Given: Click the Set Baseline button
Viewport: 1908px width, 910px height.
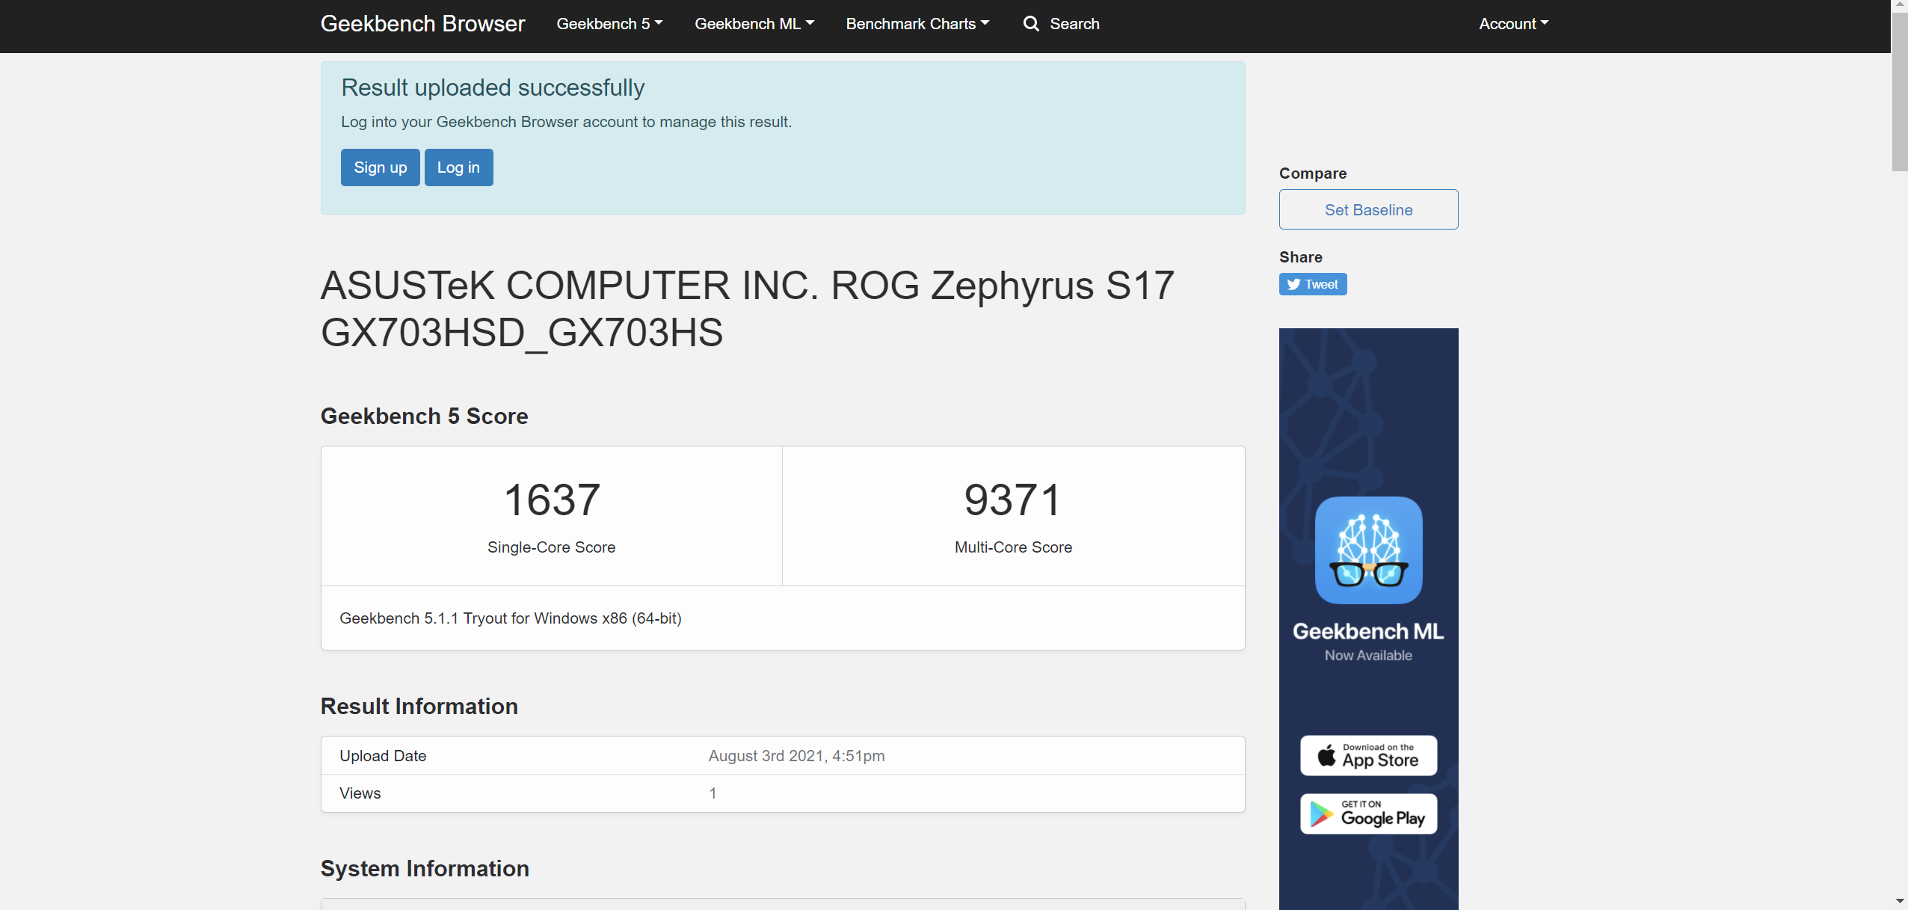Looking at the screenshot, I should point(1368,209).
